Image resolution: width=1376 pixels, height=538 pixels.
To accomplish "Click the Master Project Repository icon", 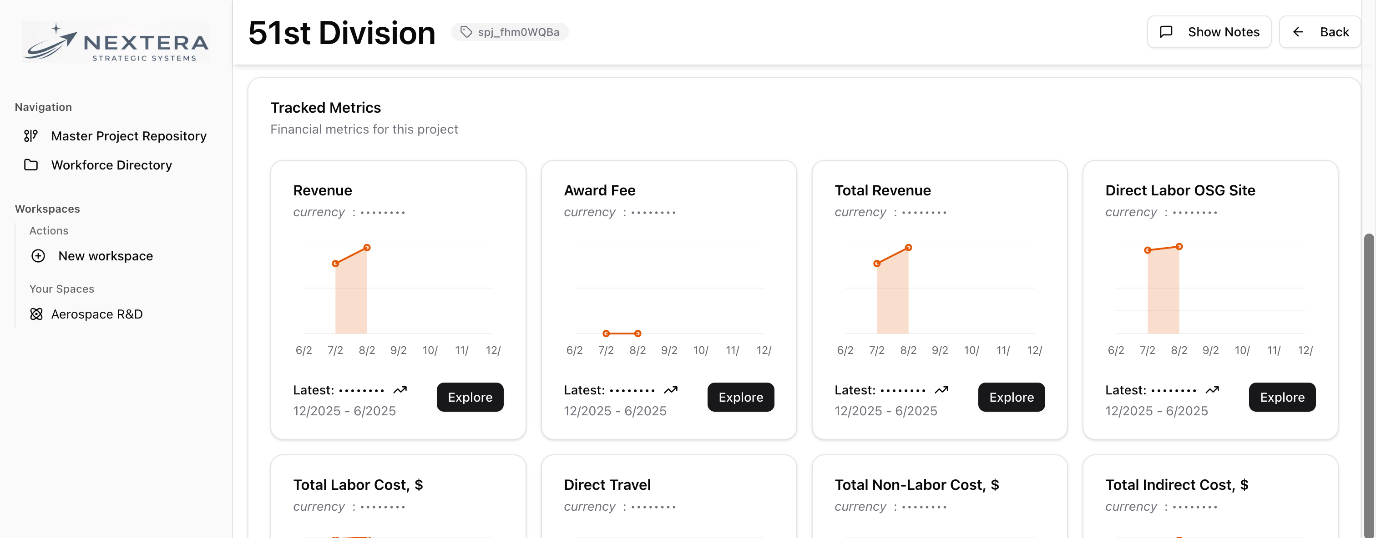I will (31, 136).
